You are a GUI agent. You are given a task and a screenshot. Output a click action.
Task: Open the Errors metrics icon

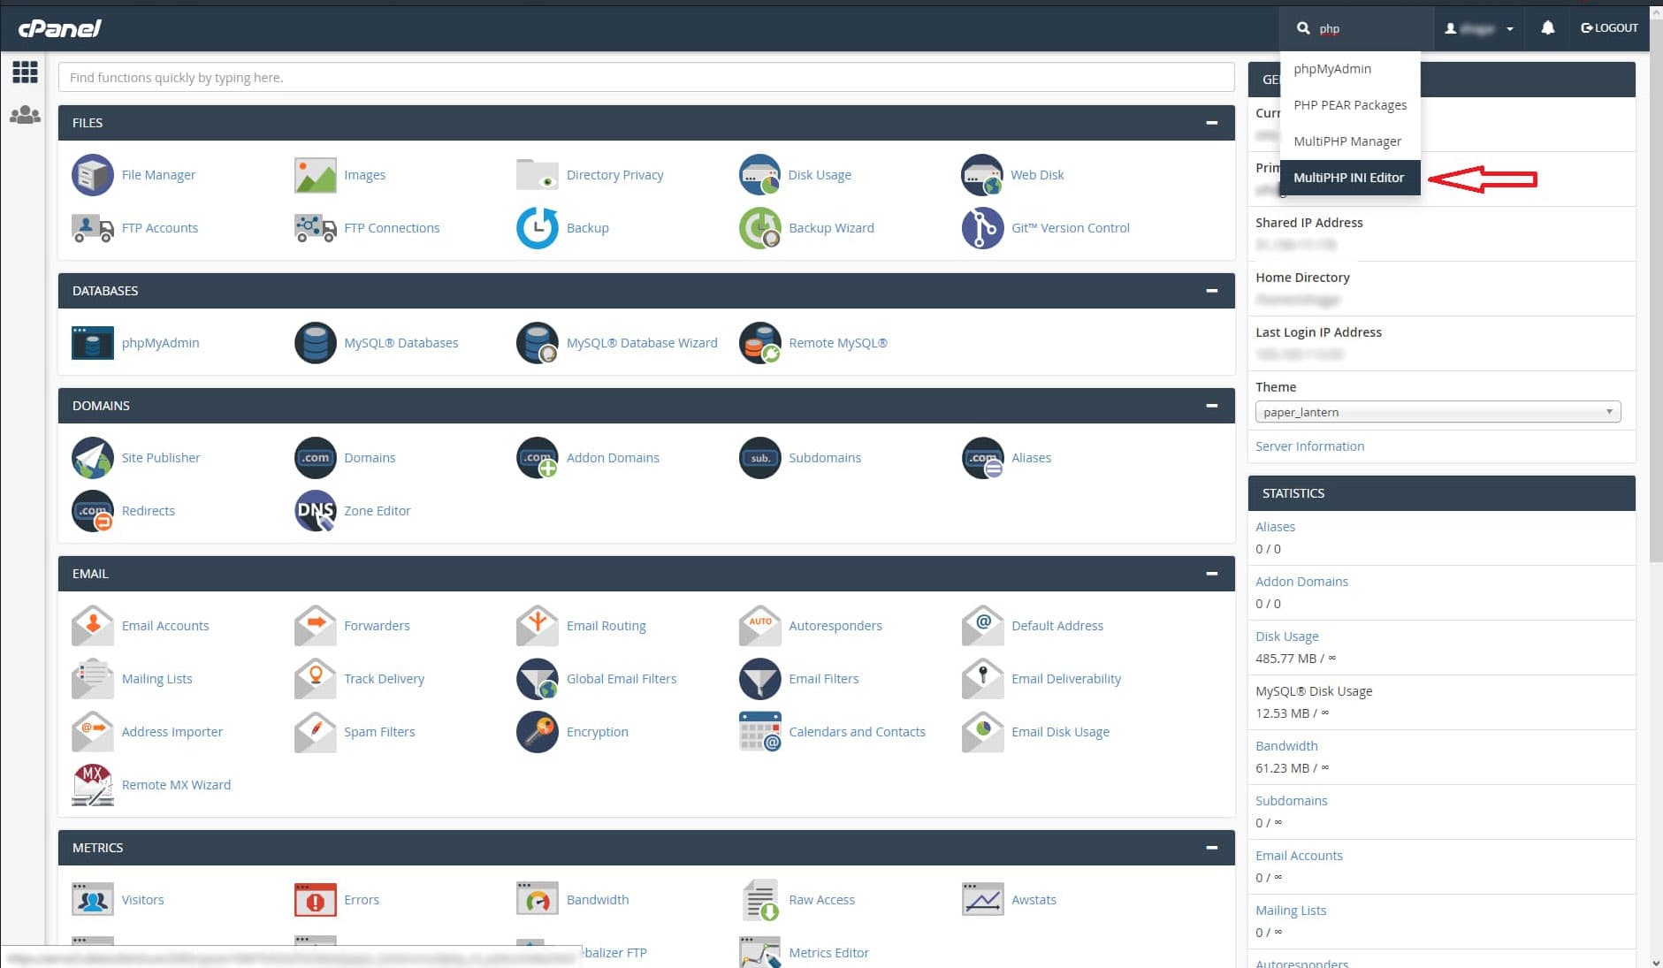pos(315,900)
